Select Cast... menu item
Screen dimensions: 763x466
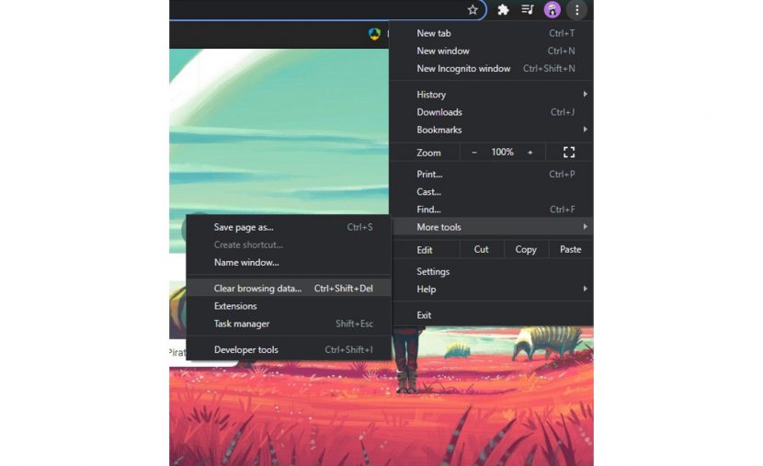coord(492,192)
